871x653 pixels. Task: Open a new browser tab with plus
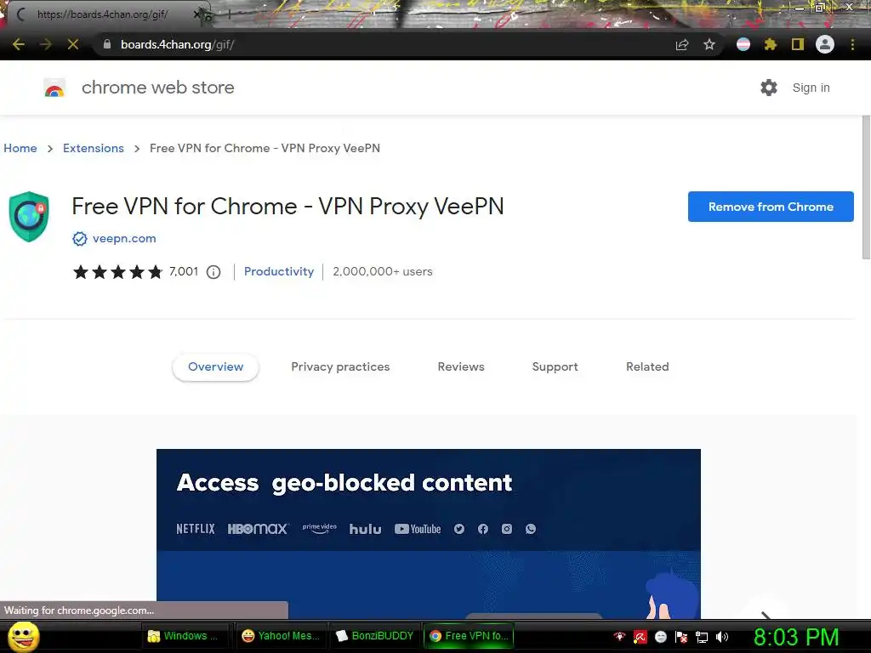click(229, 14)
